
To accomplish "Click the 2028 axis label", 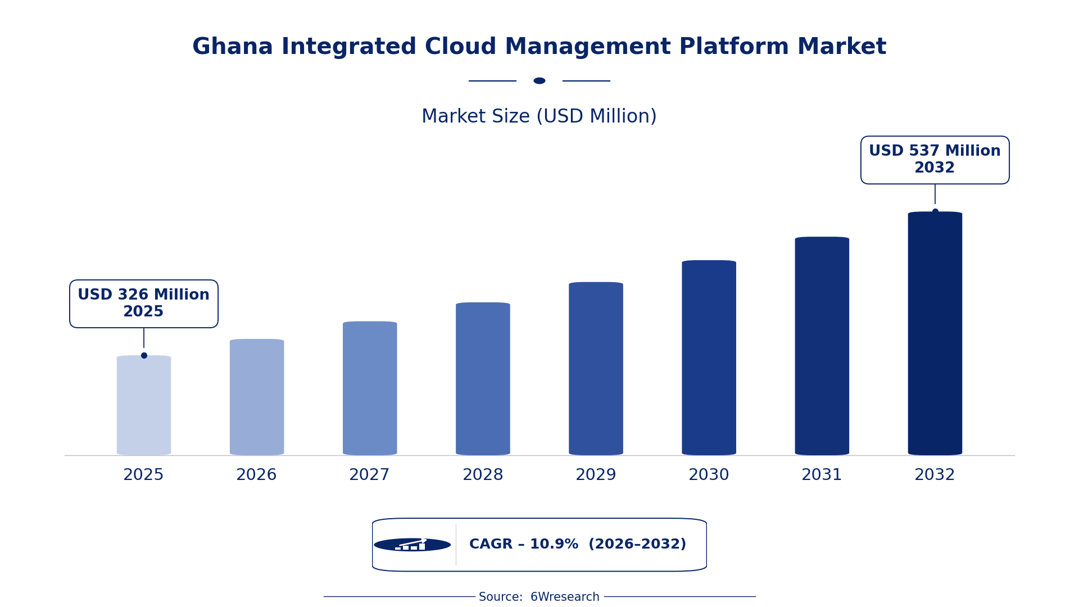I will (x=483, y=475).
